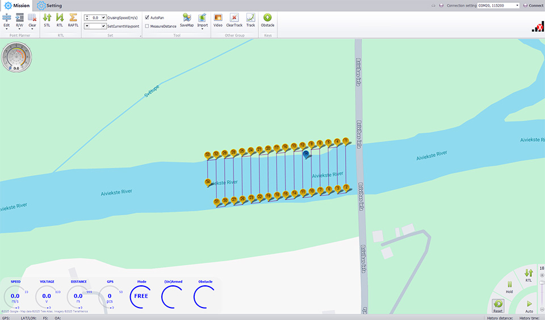Click the (Un)Armed indicator dial

(173, 297)
